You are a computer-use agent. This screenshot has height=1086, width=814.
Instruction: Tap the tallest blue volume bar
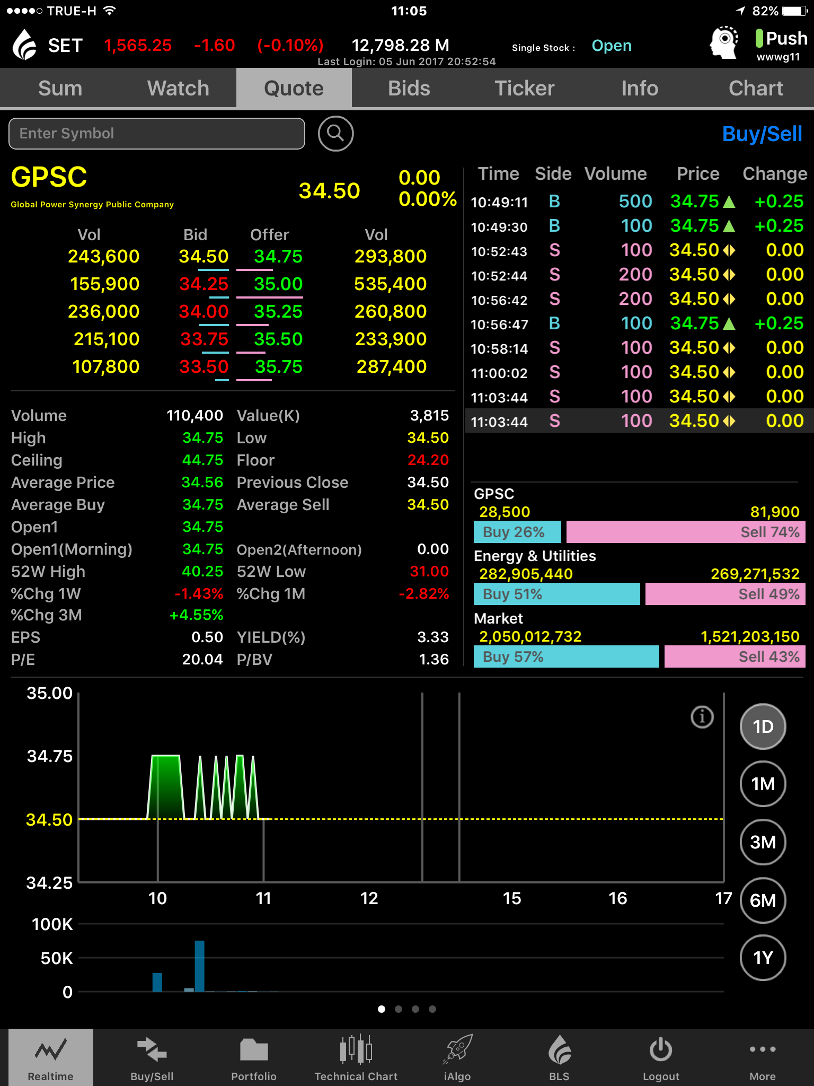[x=199, y=966]
